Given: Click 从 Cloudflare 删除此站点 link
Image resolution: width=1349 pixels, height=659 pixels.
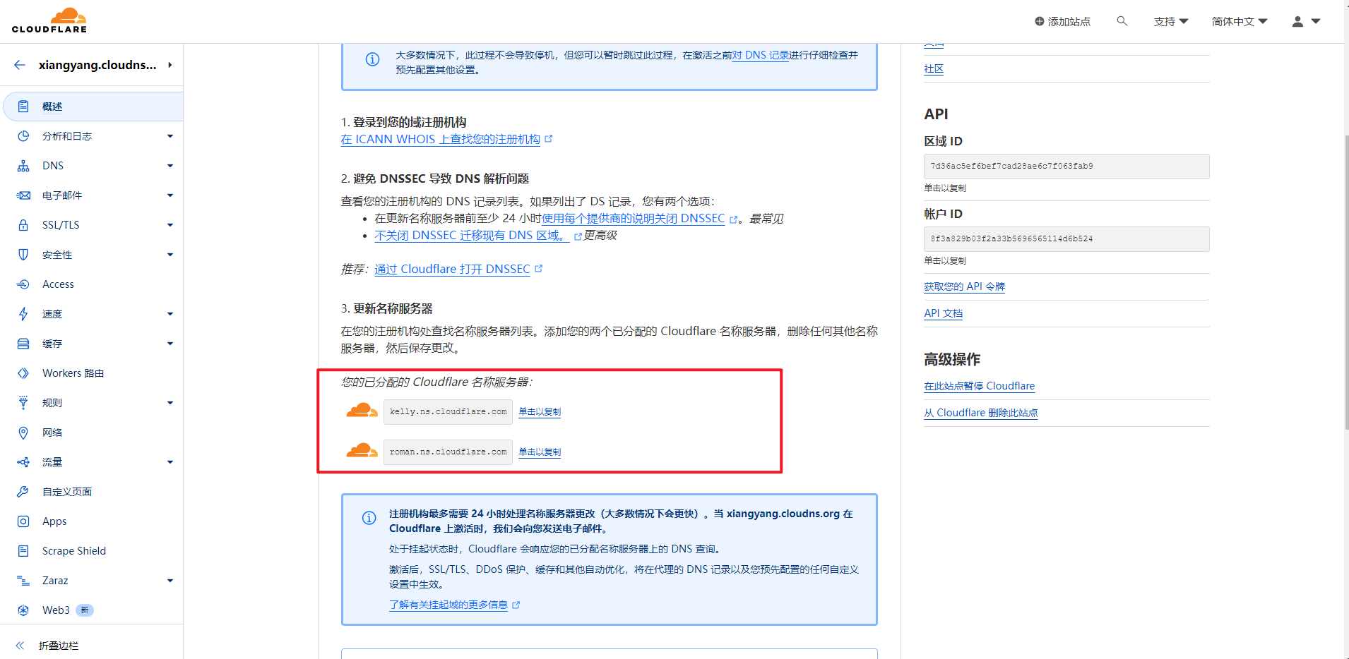Looking at the screenshot, I should pos(981,413).
